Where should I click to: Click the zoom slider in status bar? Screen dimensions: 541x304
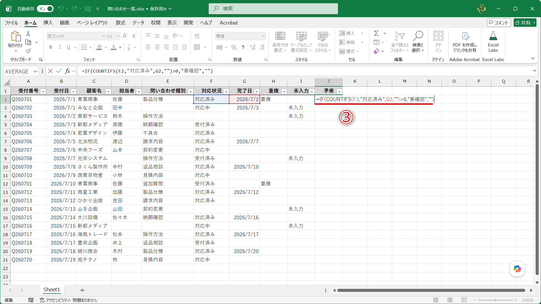point(495,300)
